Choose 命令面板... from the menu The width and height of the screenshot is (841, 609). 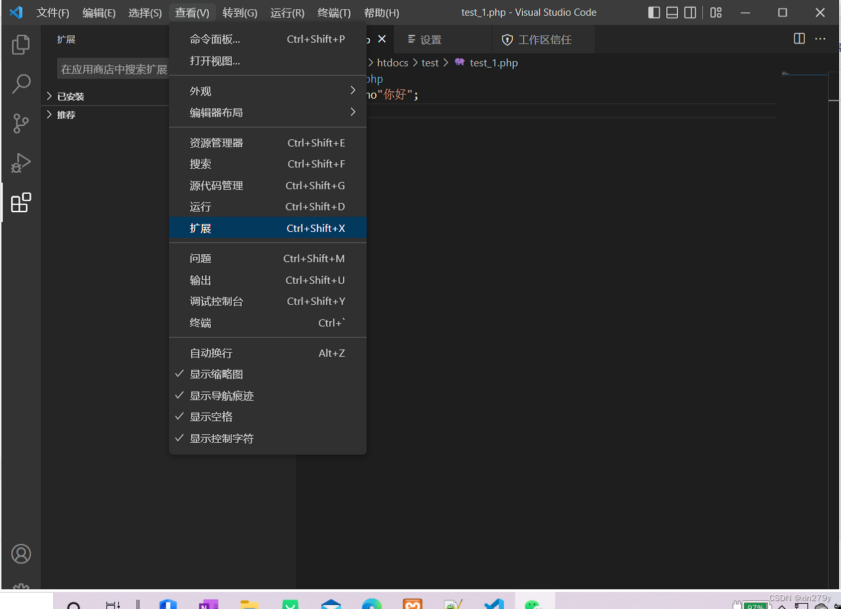[x=267, y=39]
